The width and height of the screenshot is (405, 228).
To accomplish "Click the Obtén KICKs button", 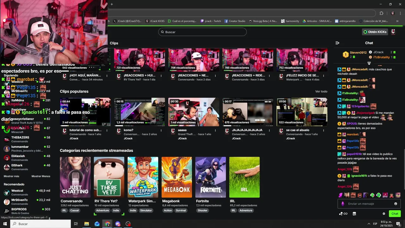I will [375, 32].
